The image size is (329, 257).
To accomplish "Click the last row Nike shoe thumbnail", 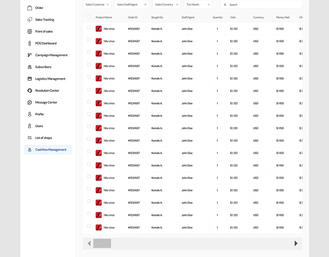I will pyautogui.click(x=99, y=227).
